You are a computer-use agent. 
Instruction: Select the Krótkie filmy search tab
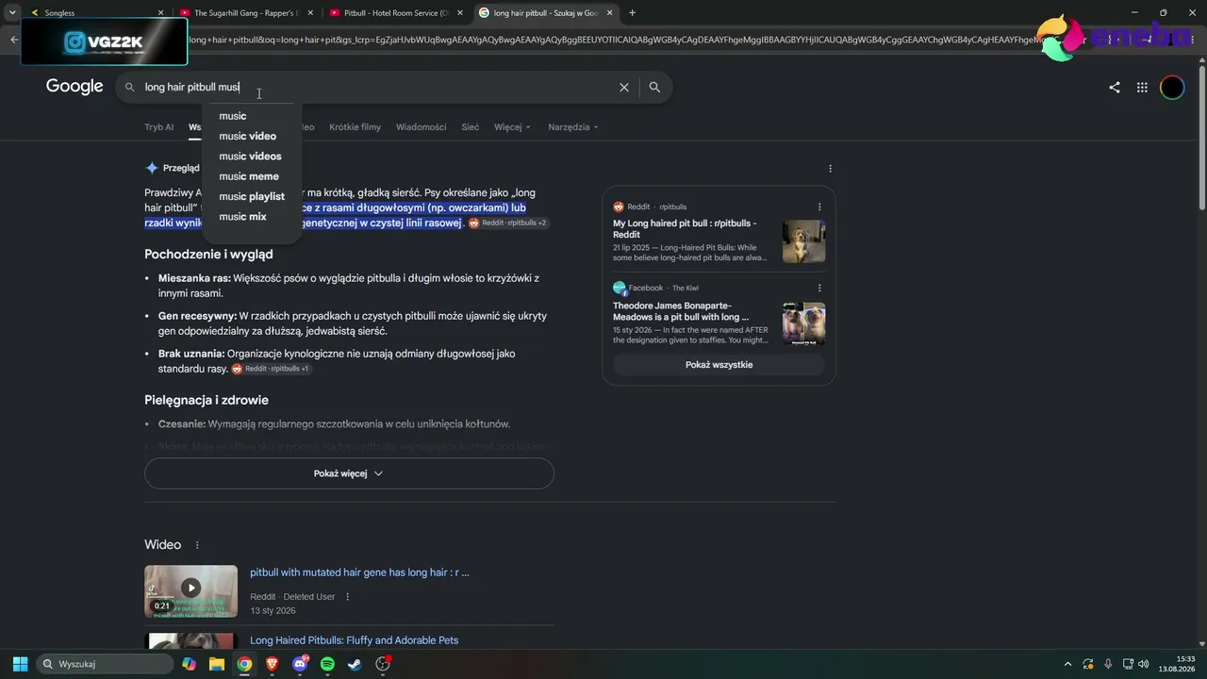tap(355, 127)
